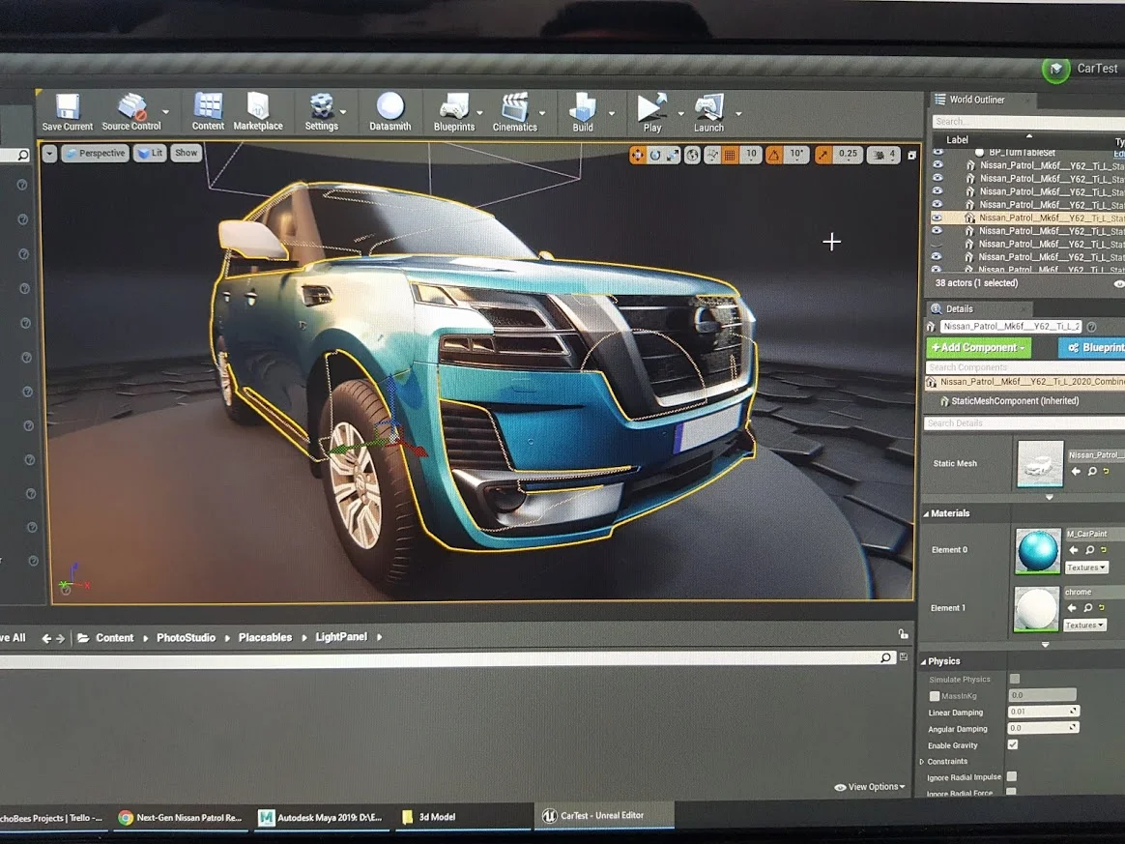Screen dimensions: 1125x844
Task: Open View Options in content browser
Action: click(x=869, y=787)
